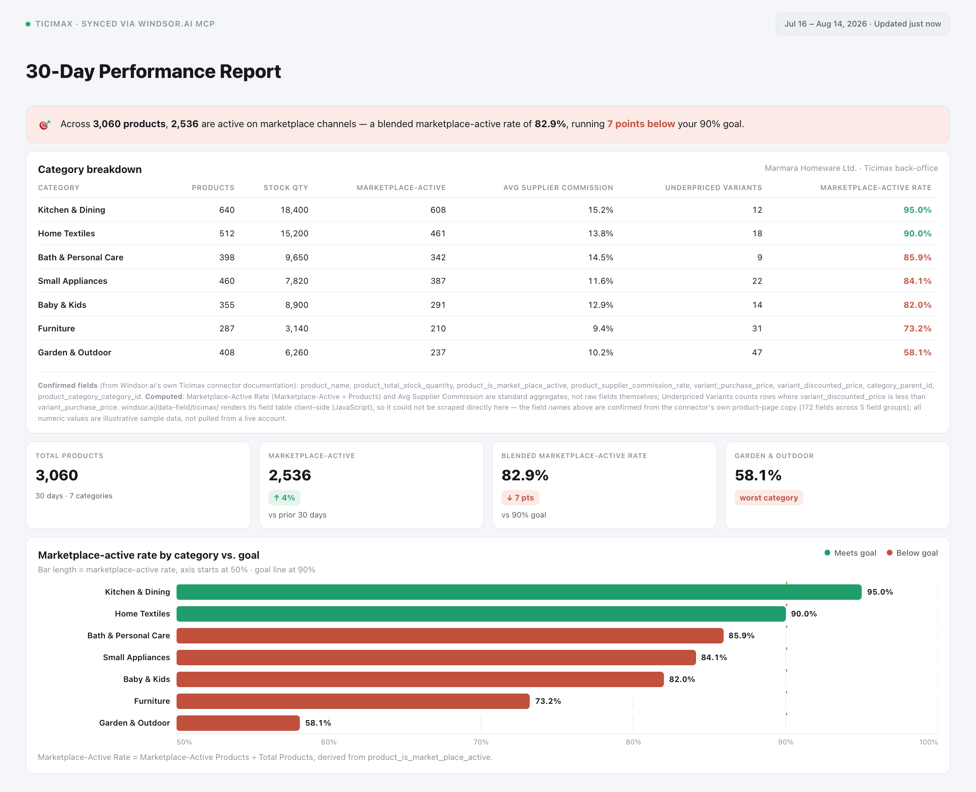Click the Category breakdown heading

pyautogui.click(x=90, y=169)
